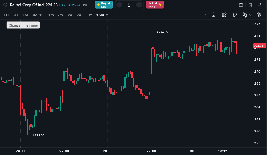
Task: Click the quantity input showing 1
Action: coord(129,5)
